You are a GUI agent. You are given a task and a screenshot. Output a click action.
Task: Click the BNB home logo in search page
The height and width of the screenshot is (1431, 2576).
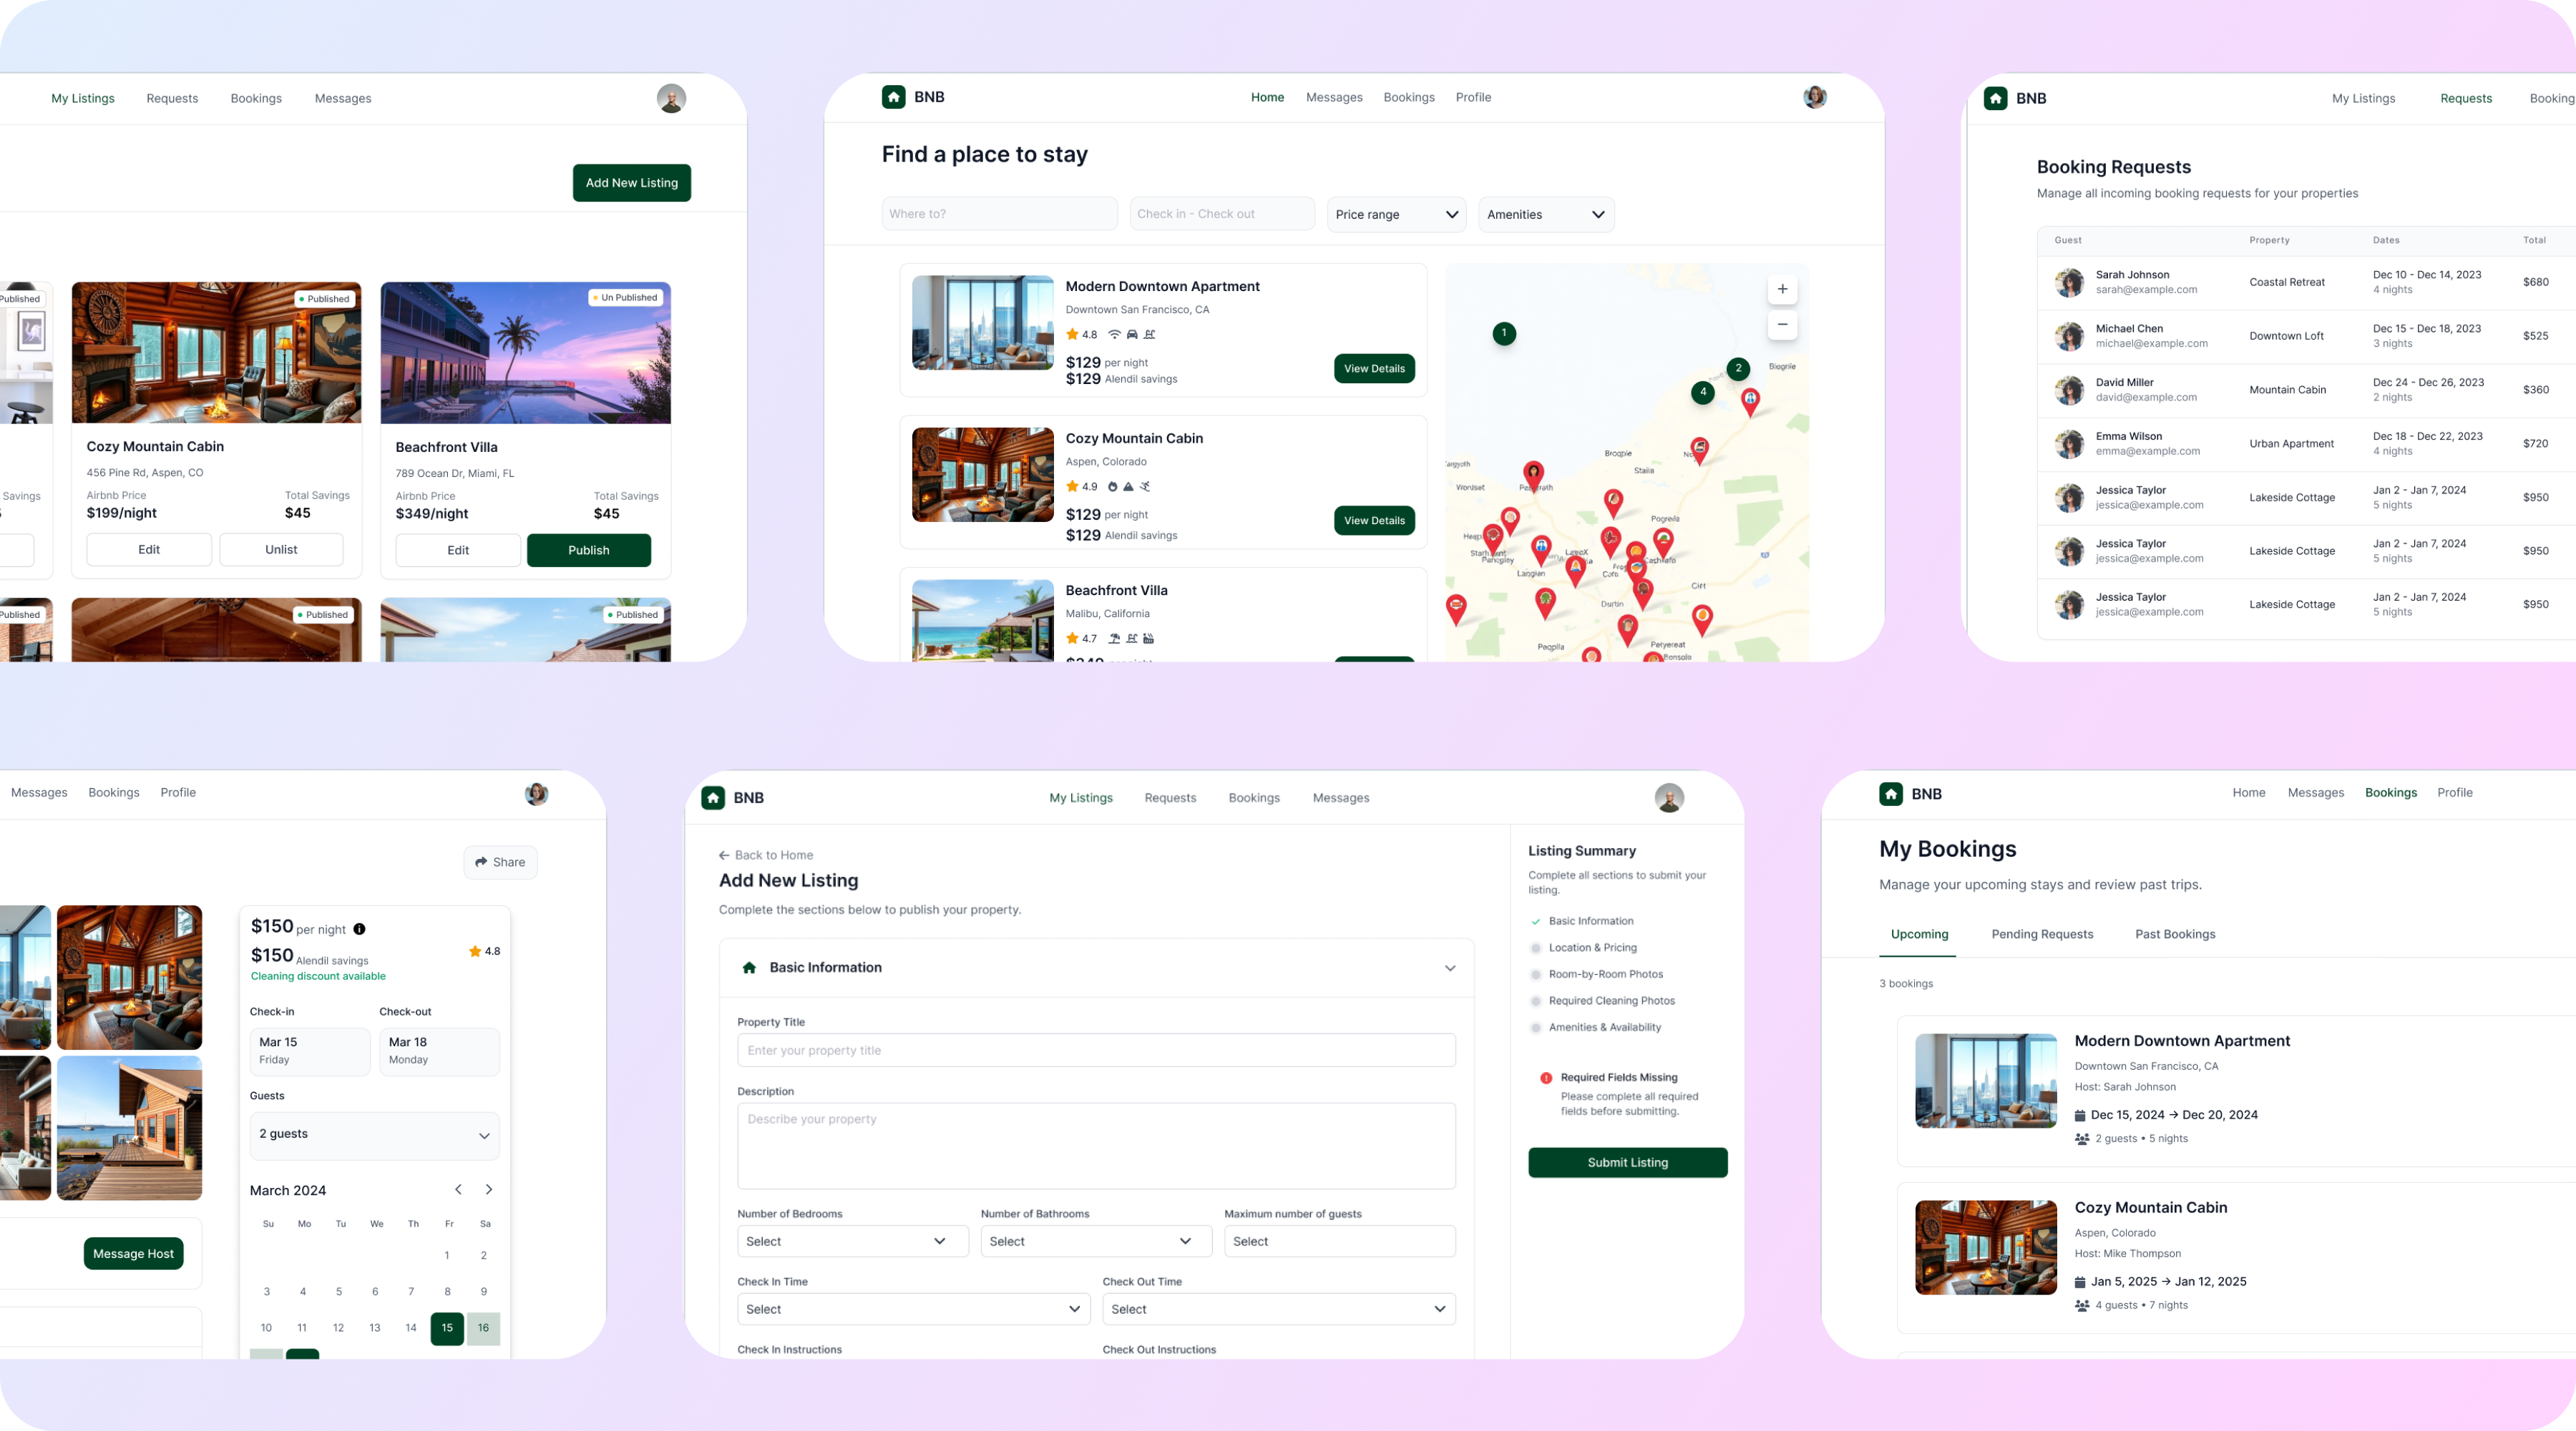pyautogui.click(x=893, y=97)
